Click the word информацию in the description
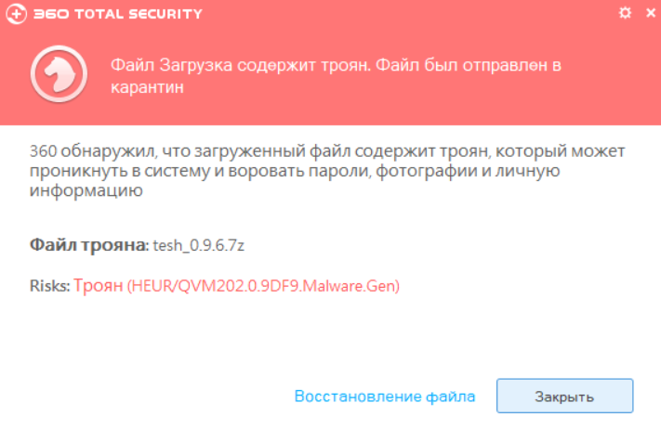661x429 pixels. (86, 190)
